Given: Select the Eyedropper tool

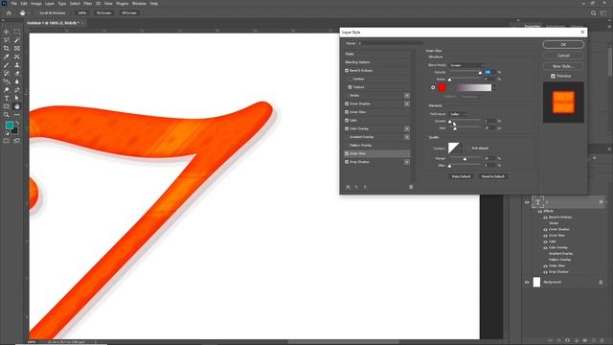Looking at the screenshot, I should coord(7,57).
